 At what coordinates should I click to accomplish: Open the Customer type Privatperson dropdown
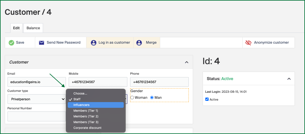(x=37, y=99)
